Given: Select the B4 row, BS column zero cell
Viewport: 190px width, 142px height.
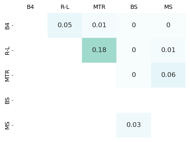Looking at the screenshot, I should 134,25.
